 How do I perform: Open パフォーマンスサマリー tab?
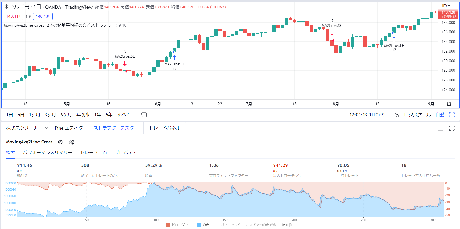pyautogui.click(x=47, y=152)
